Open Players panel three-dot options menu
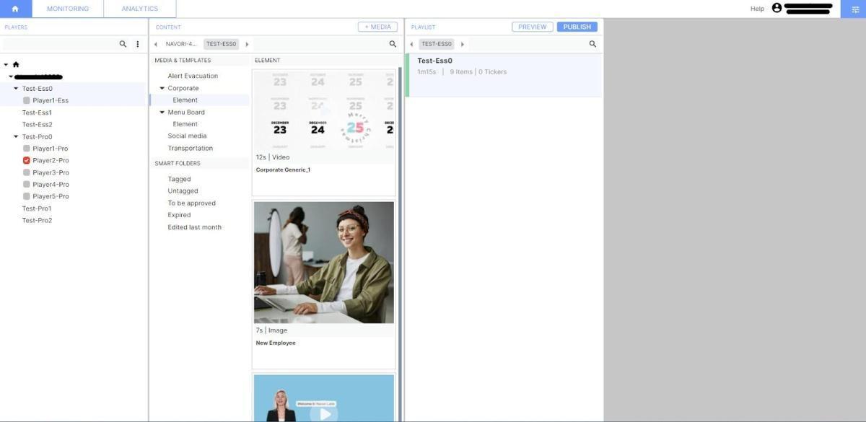The image size is (866, 422). click(x=138, y=44)
